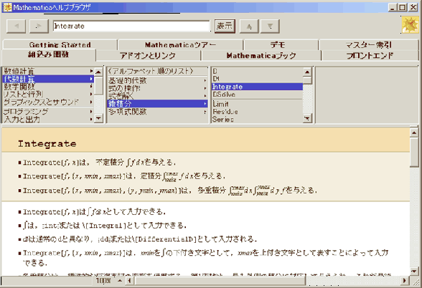The height and width of the screenshot is (288, 422).
Task: Select Limit in the function list
Action: click(257, 104)
